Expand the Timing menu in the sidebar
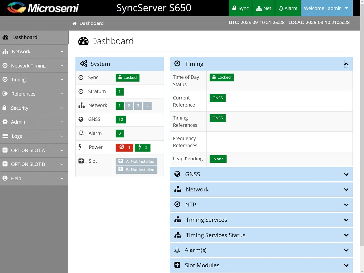The height and width of the screenshot is (273, 364). 34,80
